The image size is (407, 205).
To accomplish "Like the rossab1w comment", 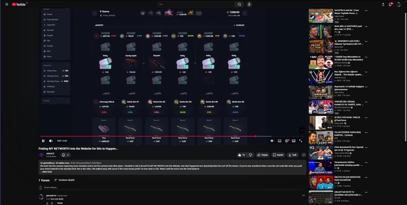I will pos(47,203).
